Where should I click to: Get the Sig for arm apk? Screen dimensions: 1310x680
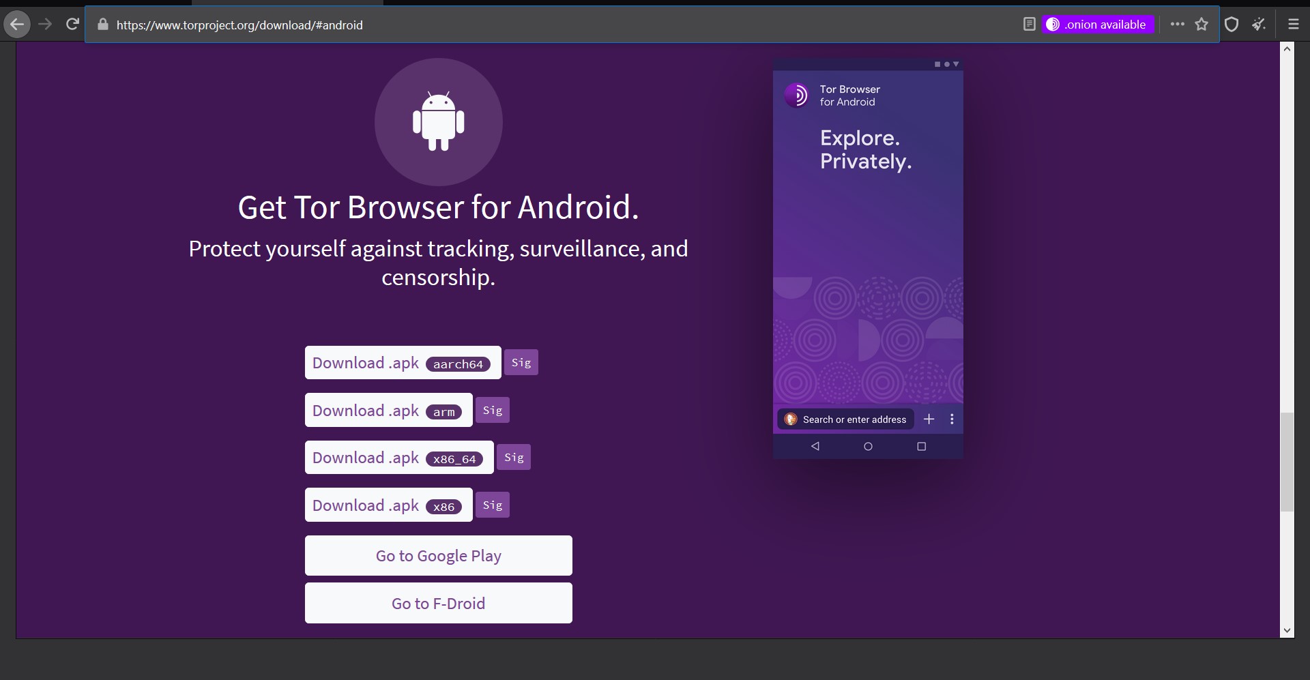click(x=493, y=411)
